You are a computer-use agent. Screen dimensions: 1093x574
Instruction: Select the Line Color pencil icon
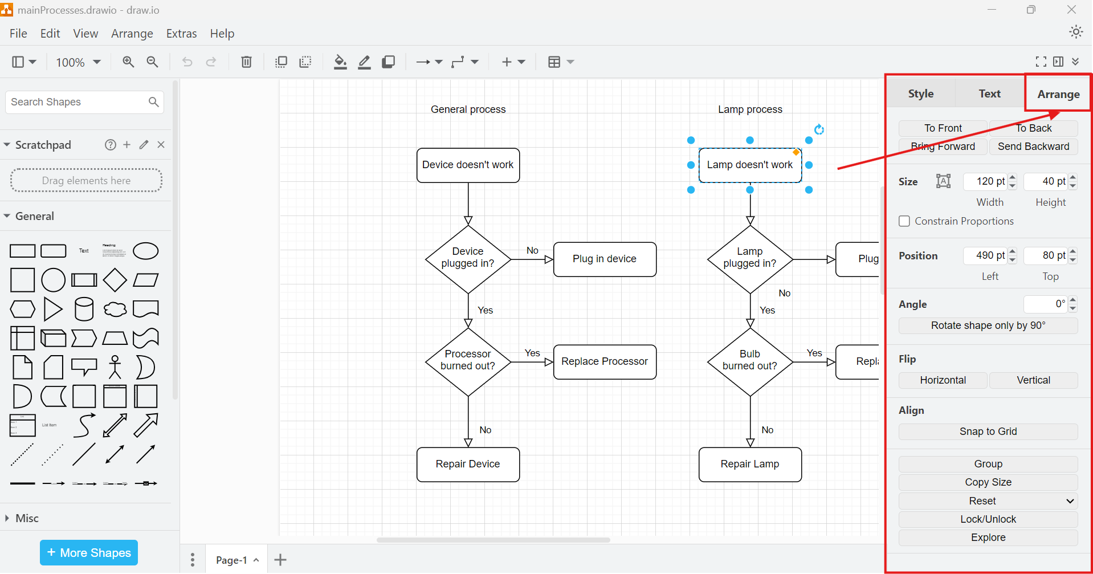pyautogui.click(x=364, y=62)
